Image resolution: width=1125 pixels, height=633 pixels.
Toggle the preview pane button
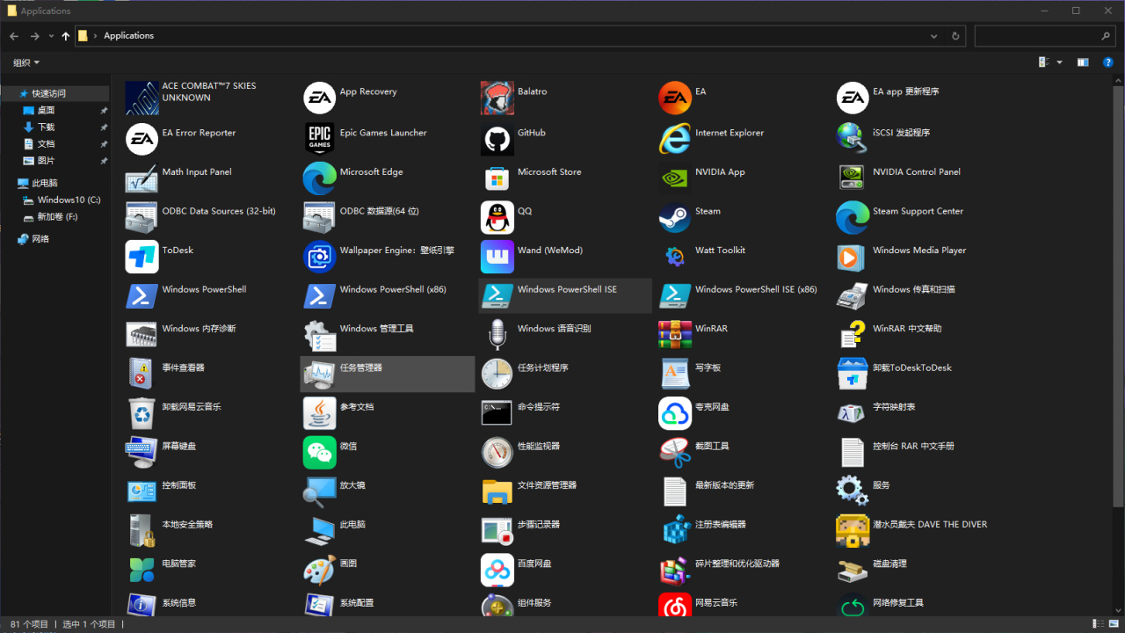click(x=1083, y=62)
